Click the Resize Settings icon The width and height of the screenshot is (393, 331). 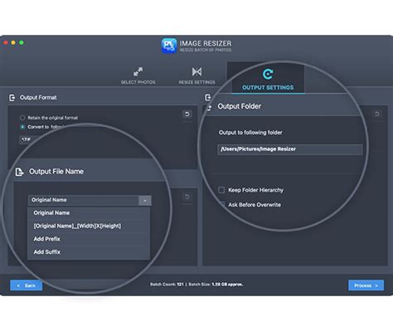tap(196, 72)
